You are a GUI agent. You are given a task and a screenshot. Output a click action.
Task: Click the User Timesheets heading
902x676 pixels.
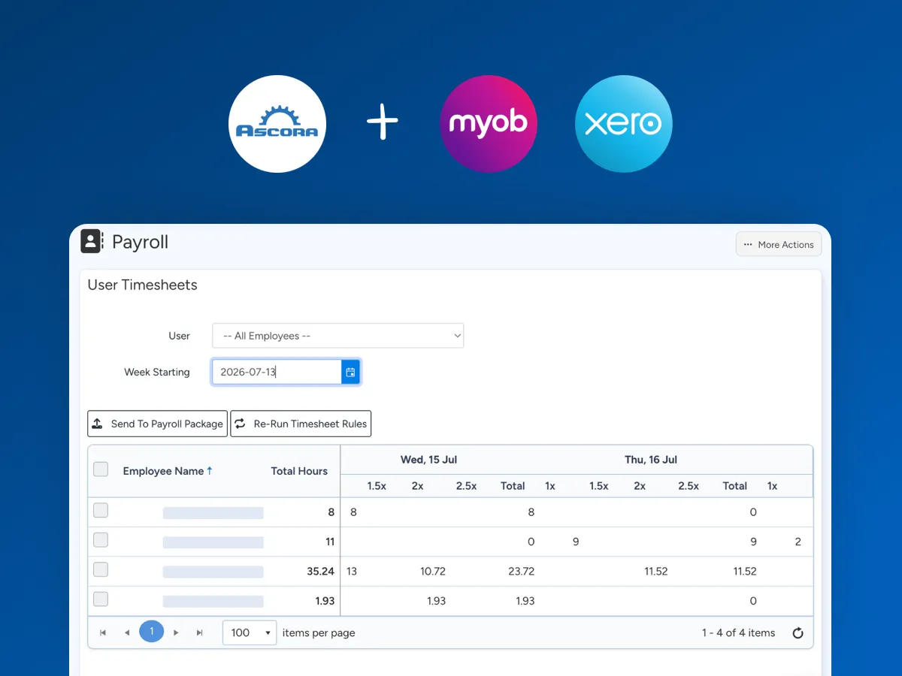143,285
